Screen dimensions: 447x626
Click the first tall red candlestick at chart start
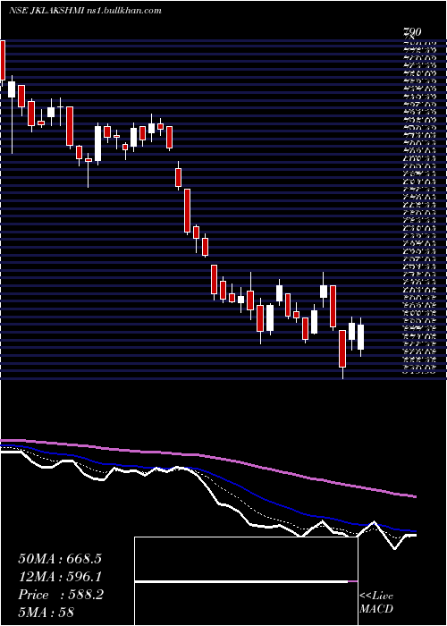click(3, 61)
